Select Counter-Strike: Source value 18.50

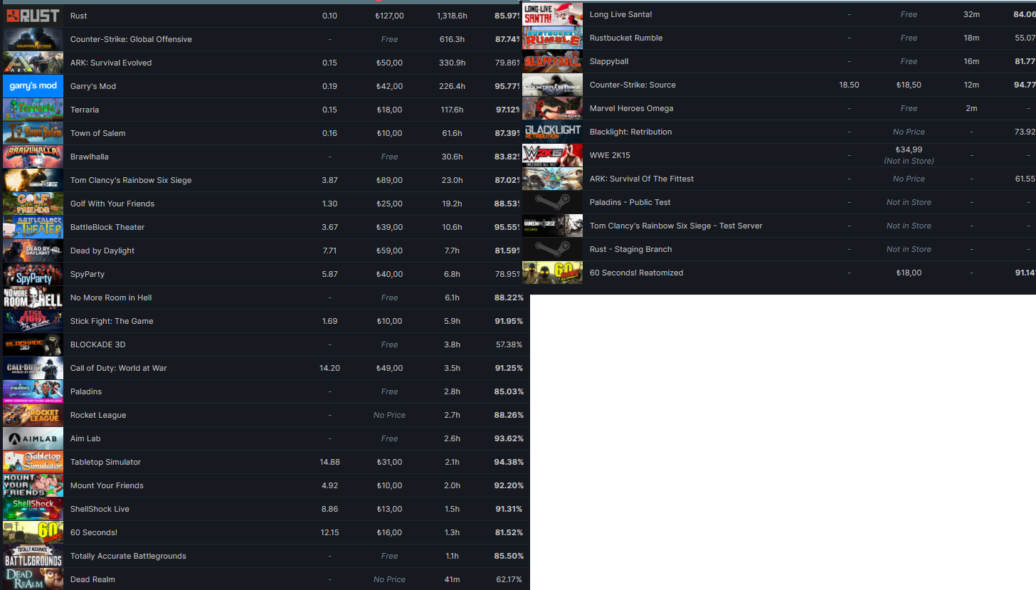tap(849, 85)
